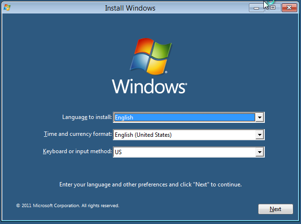
Task: Select the highlighted English language field
Action: click(184, 118)
